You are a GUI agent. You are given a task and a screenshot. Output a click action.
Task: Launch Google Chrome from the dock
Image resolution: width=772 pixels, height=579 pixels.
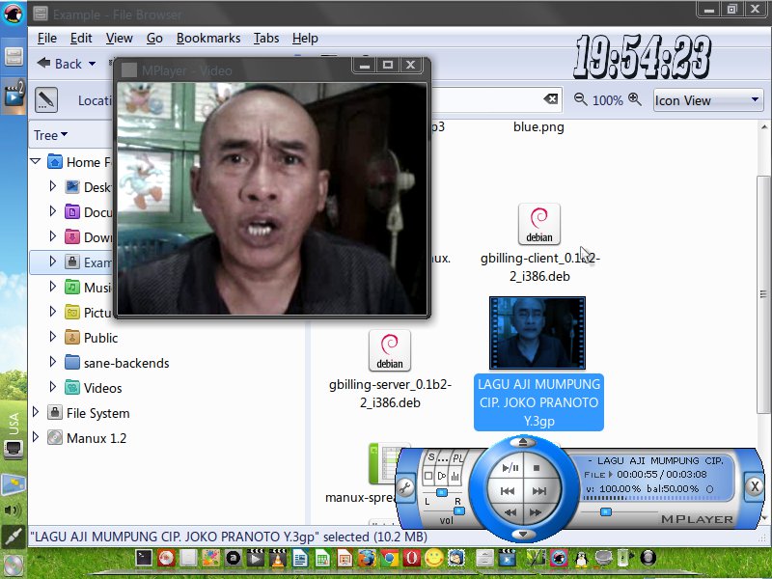pyautogui.click(x=389, y=559)
